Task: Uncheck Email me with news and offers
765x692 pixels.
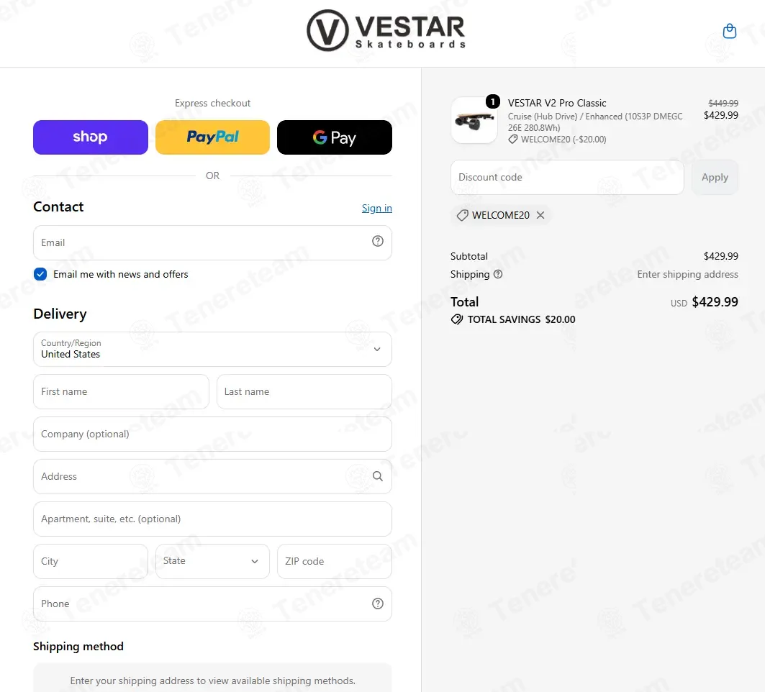Action: click(x=40, y=274)
